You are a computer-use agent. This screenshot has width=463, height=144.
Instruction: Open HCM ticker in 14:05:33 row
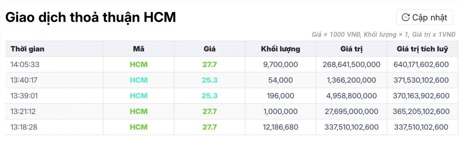click(x=139, y=65)
